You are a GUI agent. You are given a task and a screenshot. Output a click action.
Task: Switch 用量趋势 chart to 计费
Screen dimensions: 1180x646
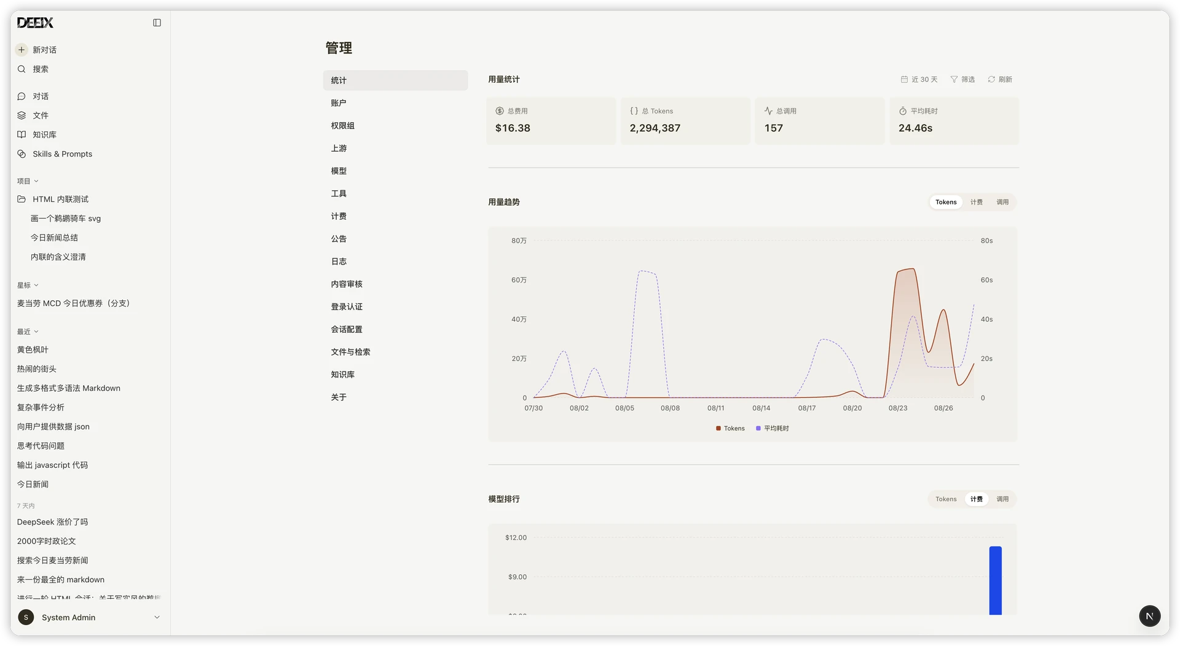coord(976,202)
